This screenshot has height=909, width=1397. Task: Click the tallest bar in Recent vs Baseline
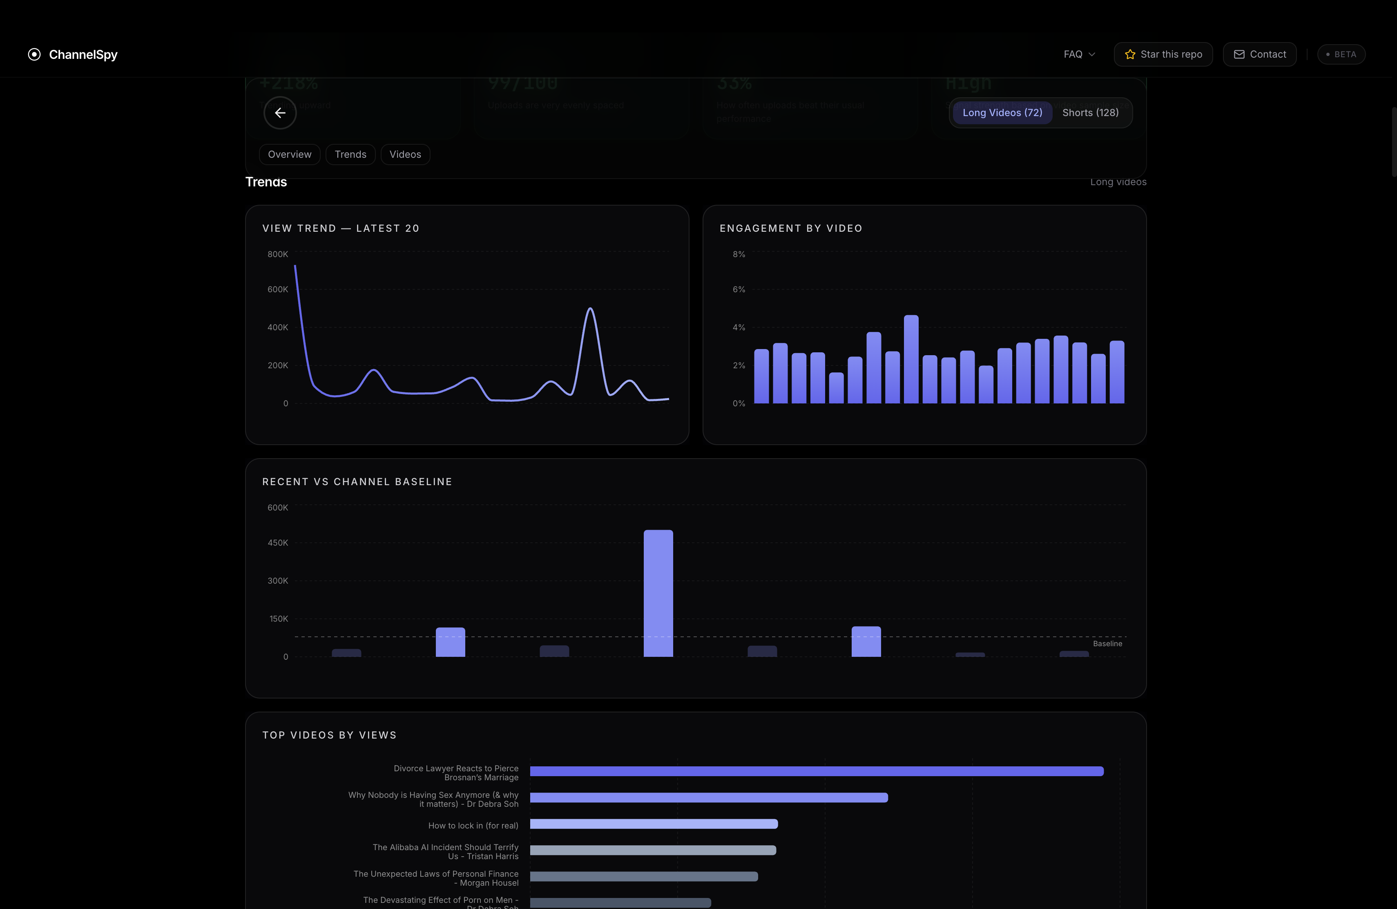pos(658,593)
